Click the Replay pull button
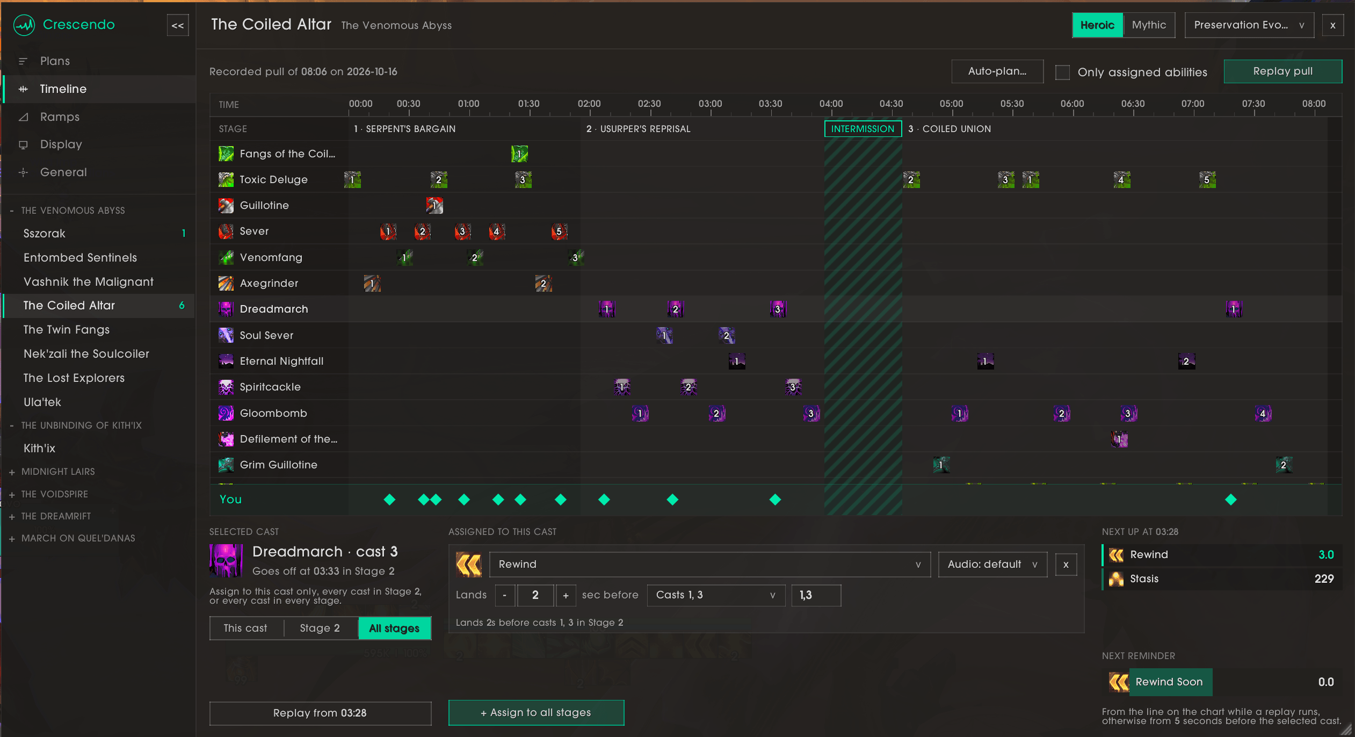This screenshot has height=737, width=1355. (x=1282, y=71)
